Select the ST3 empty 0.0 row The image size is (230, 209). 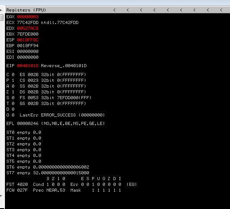tap(24, 150)
